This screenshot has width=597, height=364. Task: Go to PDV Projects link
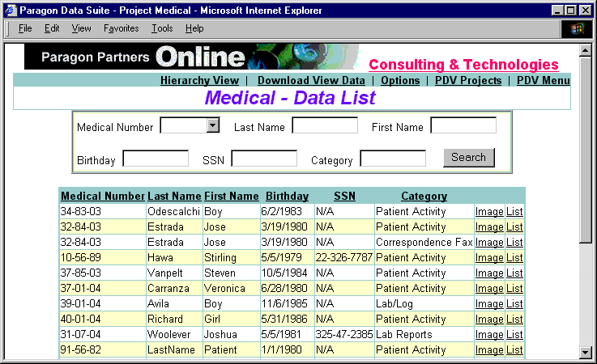(x=468, y=80)
